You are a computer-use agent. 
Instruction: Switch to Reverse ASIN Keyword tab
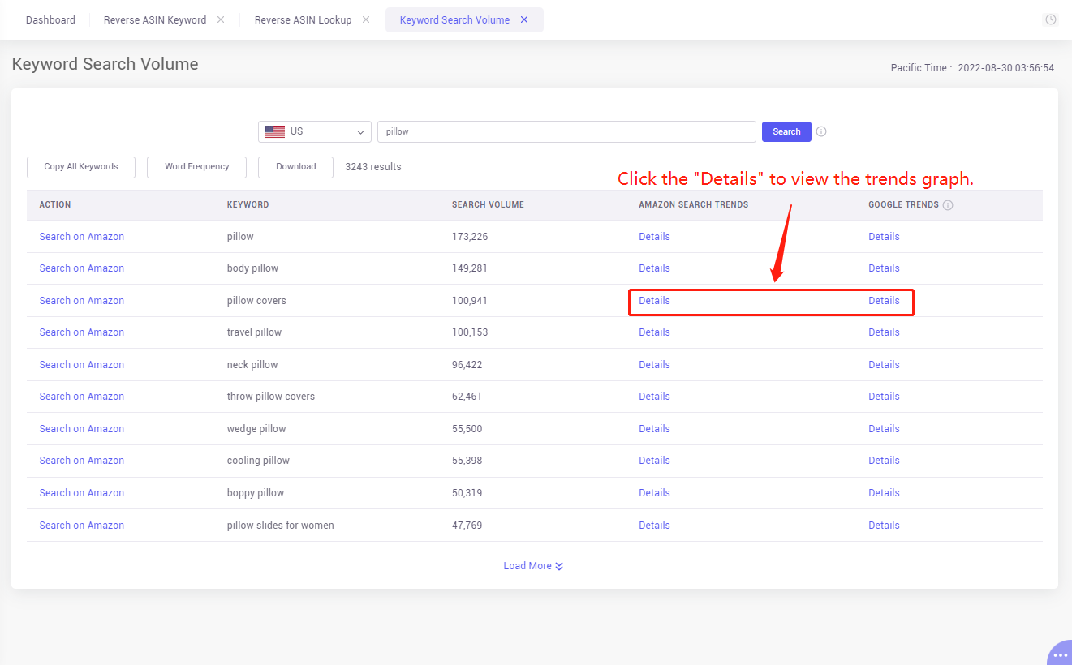[155, 19]
